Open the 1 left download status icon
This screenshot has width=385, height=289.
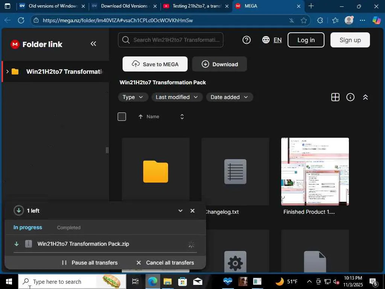click(19, 211)
